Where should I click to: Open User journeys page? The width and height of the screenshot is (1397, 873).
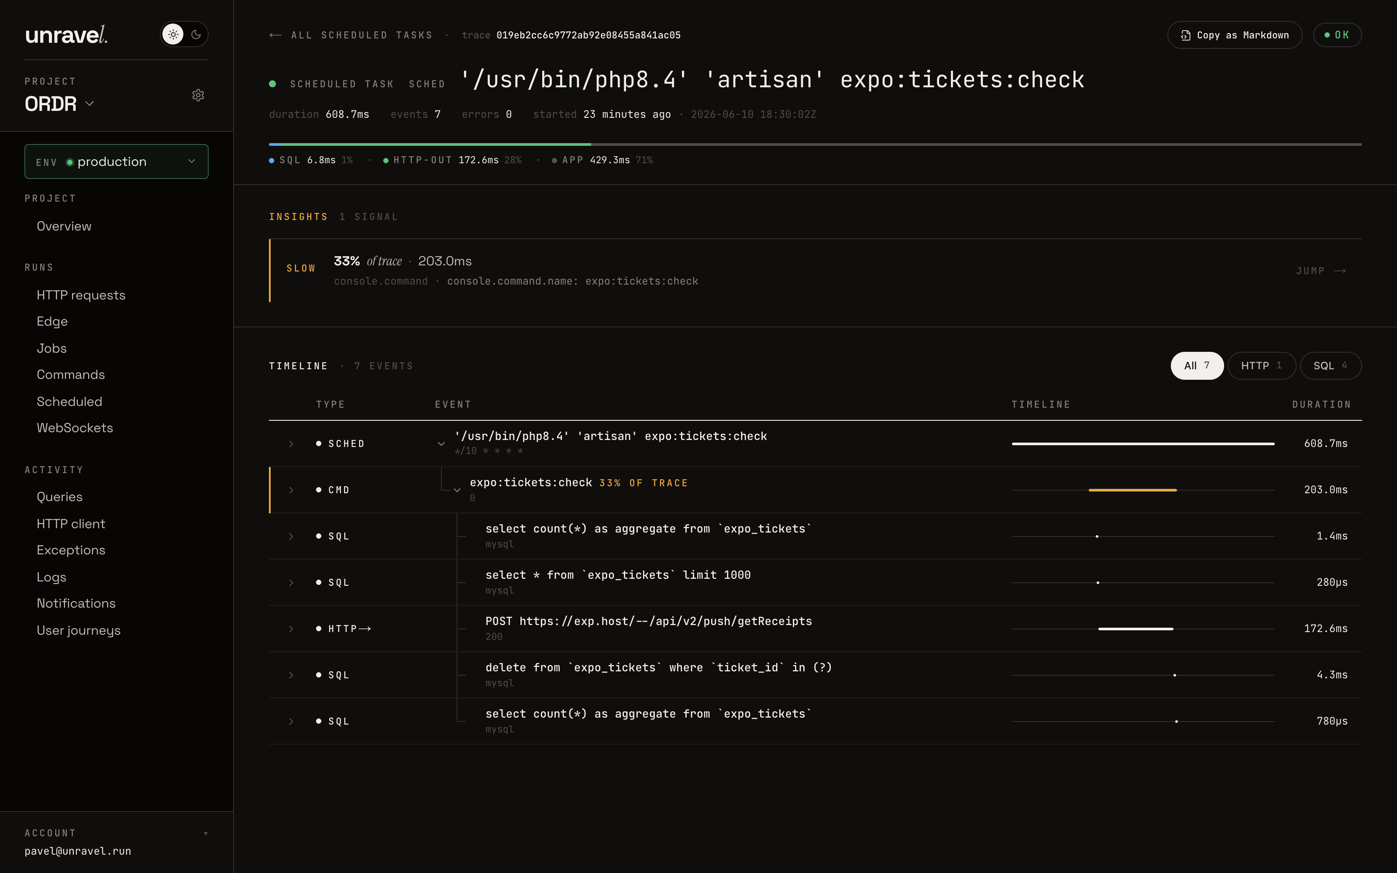(x=79, y=630)
